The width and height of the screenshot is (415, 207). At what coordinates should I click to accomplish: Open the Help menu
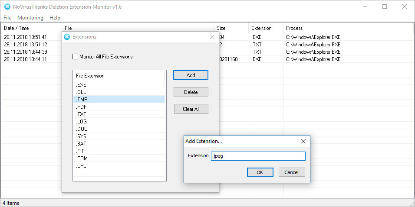pos(55,18)
